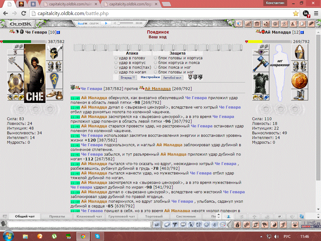Click the chat message input field
The image size is (321, 241).
[x=79, y=224]
